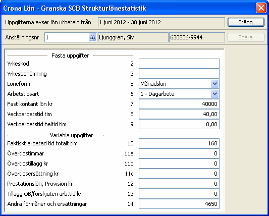The image size is (269, 216).
Task: Click the window title bar text
Action: (75, 8)
